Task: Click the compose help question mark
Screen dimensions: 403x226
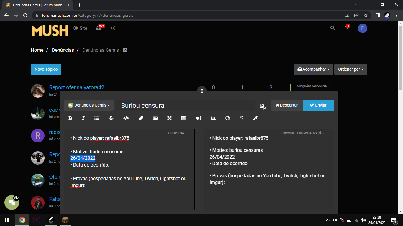Action: (x=183, y=133)
